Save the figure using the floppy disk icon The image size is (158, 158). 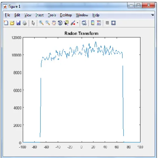(x=18, y=23)
